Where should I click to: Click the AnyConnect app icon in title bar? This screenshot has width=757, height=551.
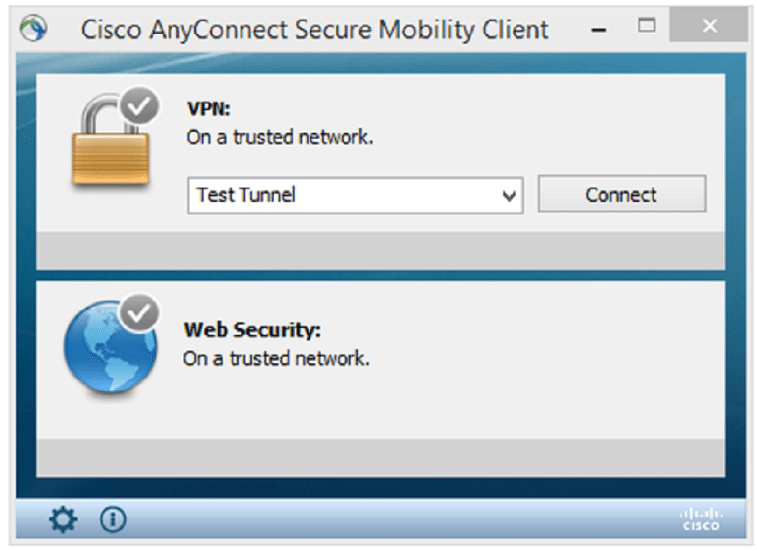pos(34,28)
